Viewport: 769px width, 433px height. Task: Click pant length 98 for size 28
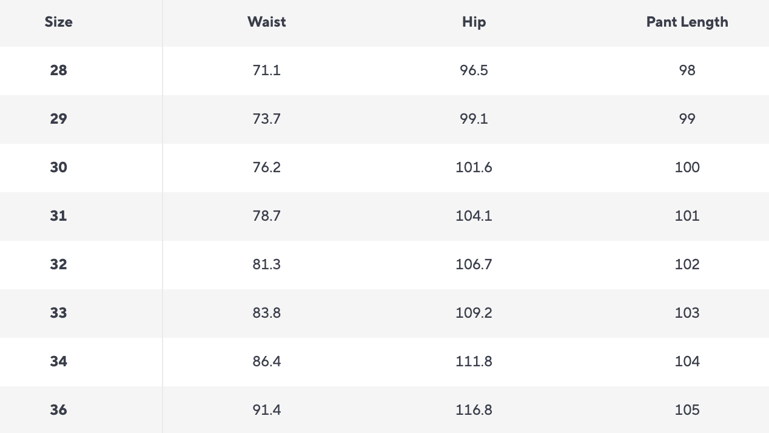[687, 70]
